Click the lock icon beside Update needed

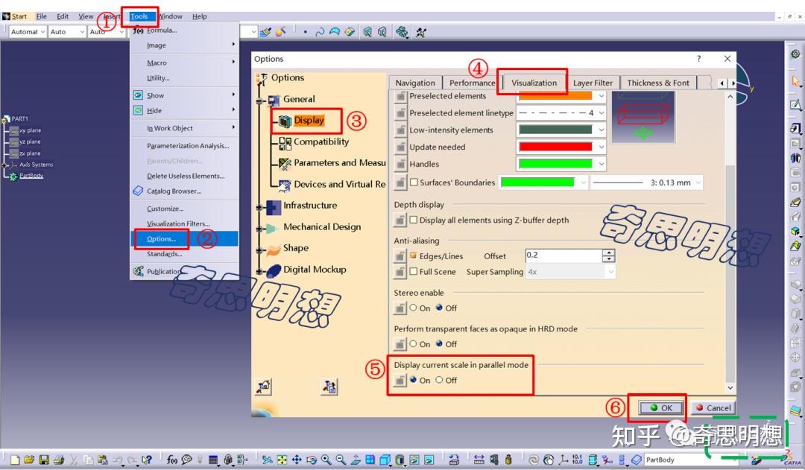(x=400, y=147)
